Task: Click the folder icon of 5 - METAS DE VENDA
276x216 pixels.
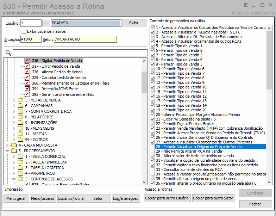Action: coord(20,100)
